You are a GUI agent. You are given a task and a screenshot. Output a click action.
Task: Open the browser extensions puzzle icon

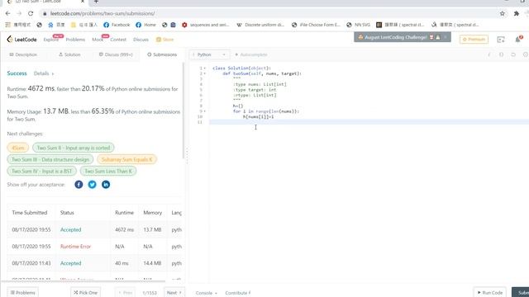coord(516,13)
